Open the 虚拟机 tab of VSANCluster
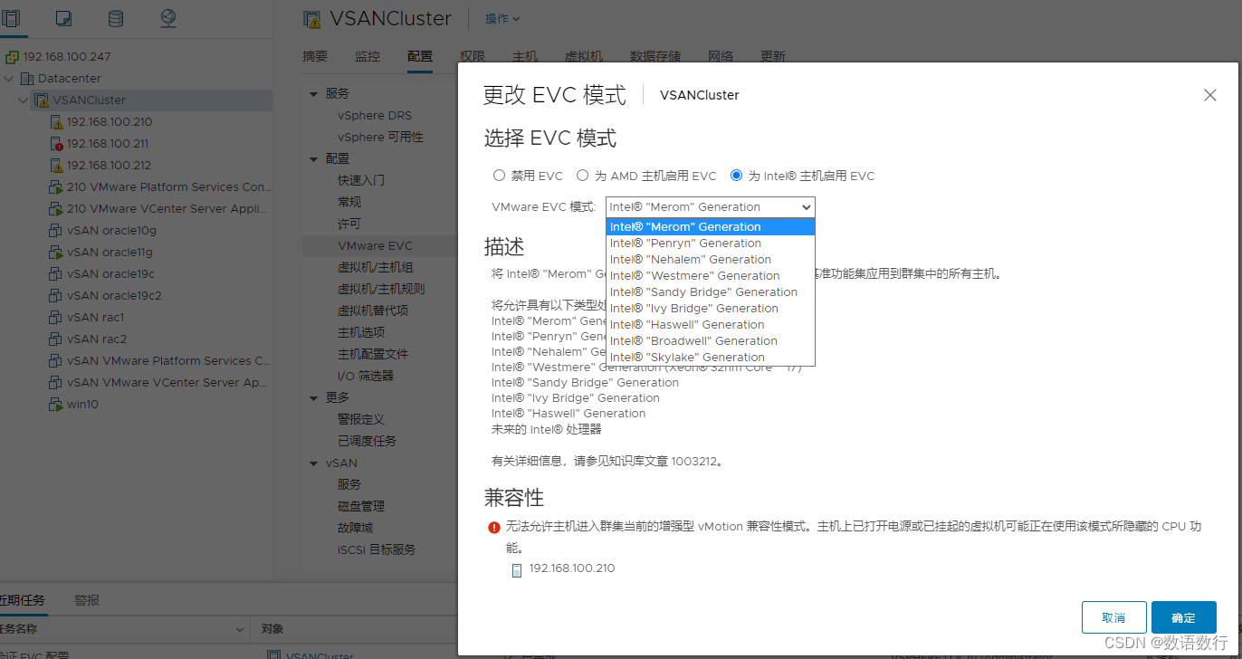Image resolution: width=1242 pixels, height=659 pixels. pyautogui.click(x=583, y=55)
